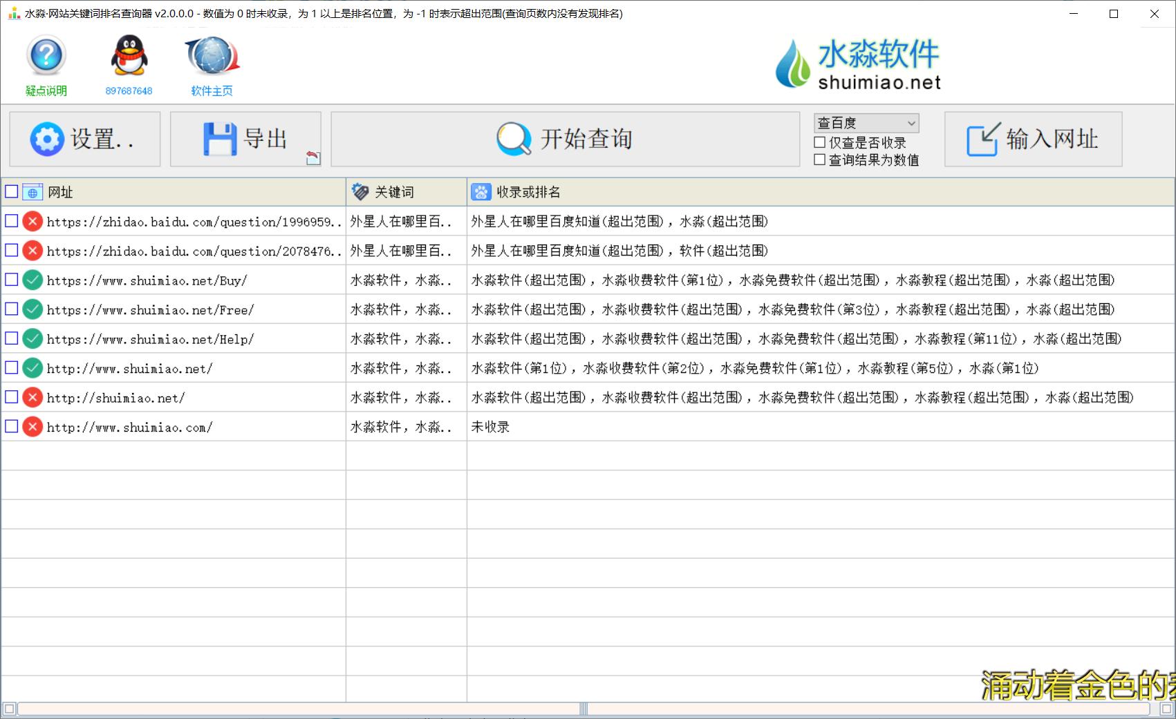Click green check of http://www.shuimiao.net/ row
The width and height of the screenshot is (1176, 719).
[x=32, y=367]
